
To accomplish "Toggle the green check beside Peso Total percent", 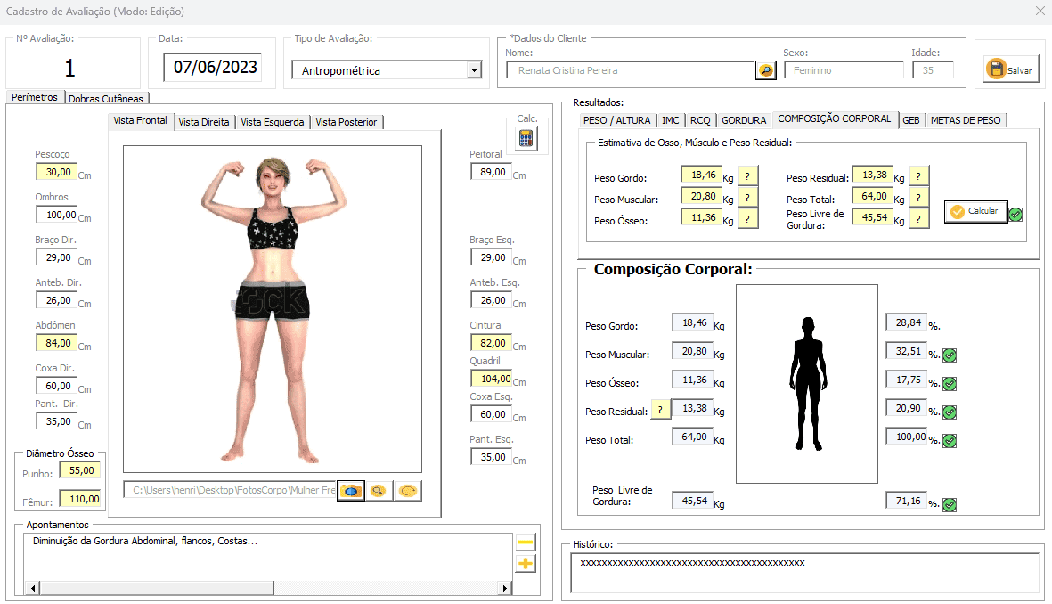I will point(950,441).
